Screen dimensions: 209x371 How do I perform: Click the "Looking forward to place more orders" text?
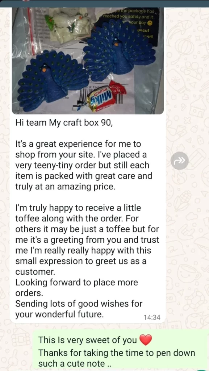pyautogui.click(x=76, y=288)
